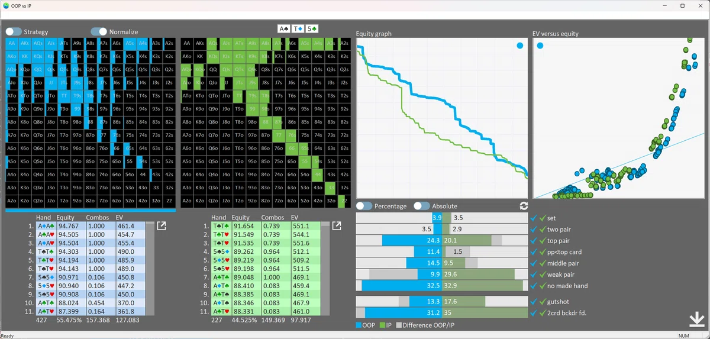Click the blue OOP no made hand bar 32.5
This screenshot has height=339, width=710.
pos(402,286)
